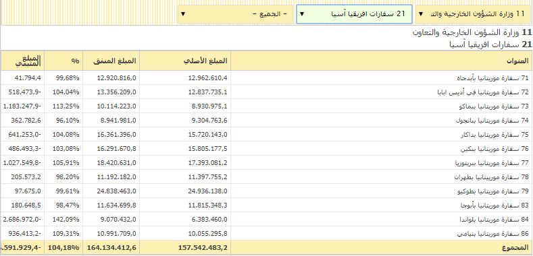
Task: Click total spent amount 164.134.412,6
Action: (112, 248)
